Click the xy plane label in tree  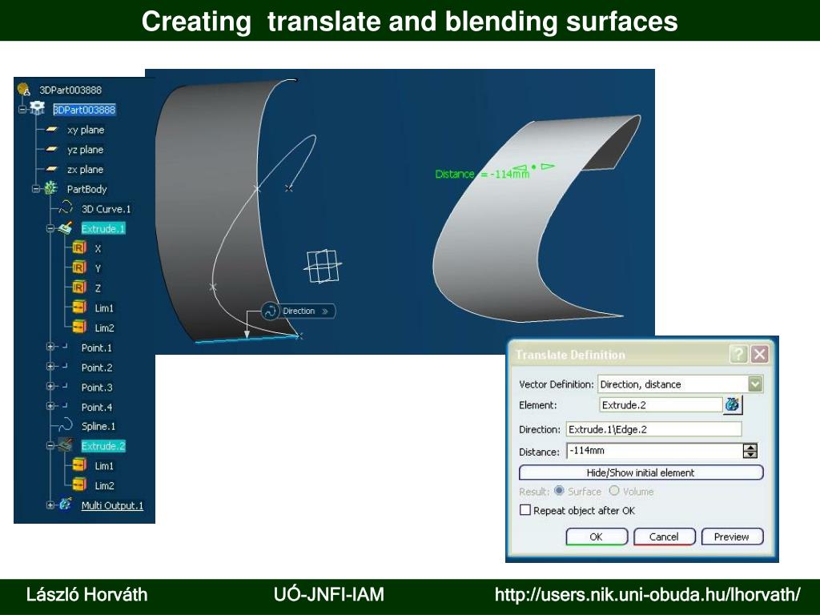(86, 130)
